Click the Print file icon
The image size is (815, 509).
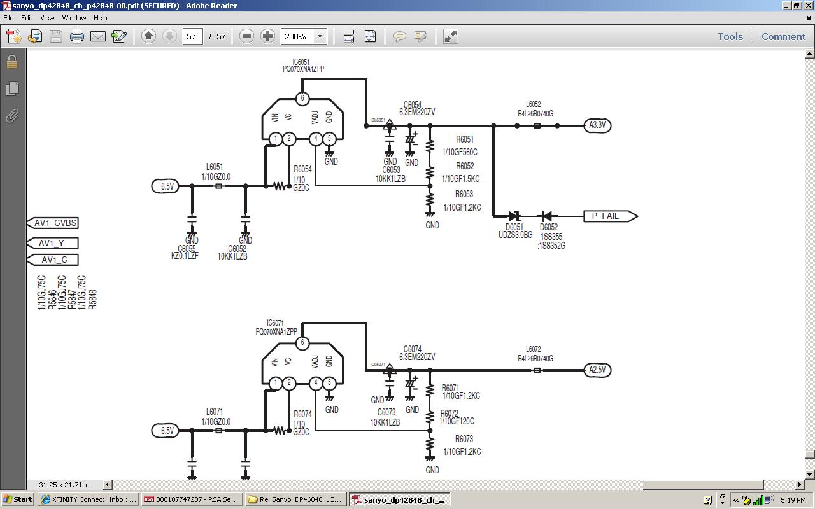77,36
